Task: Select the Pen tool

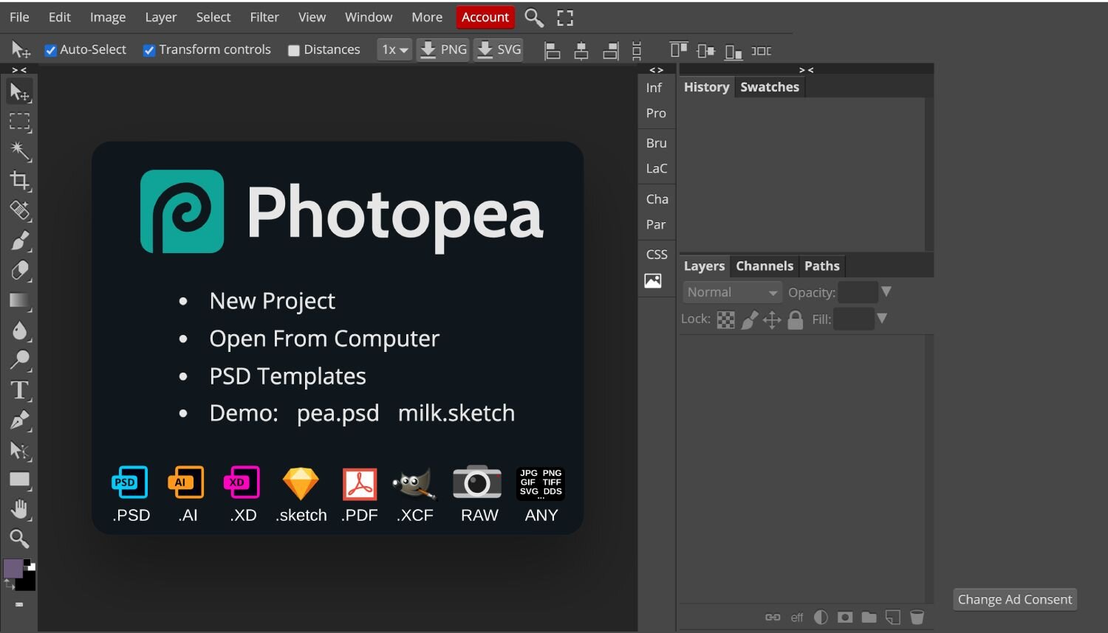Action: coord(19,420)
